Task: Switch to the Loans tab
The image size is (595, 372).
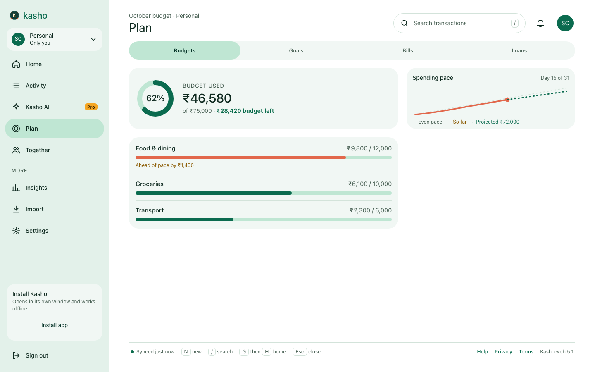Action: 519,50
